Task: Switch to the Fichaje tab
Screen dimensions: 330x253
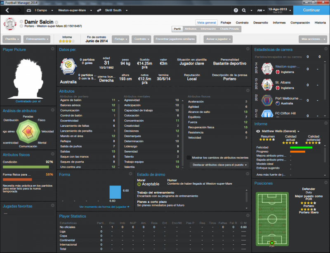Action: click(x=226, y=23)
